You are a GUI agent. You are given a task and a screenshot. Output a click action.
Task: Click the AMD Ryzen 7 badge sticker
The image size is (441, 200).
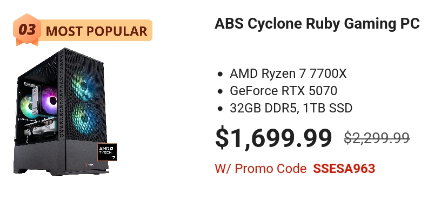click(x=107, y=152)
